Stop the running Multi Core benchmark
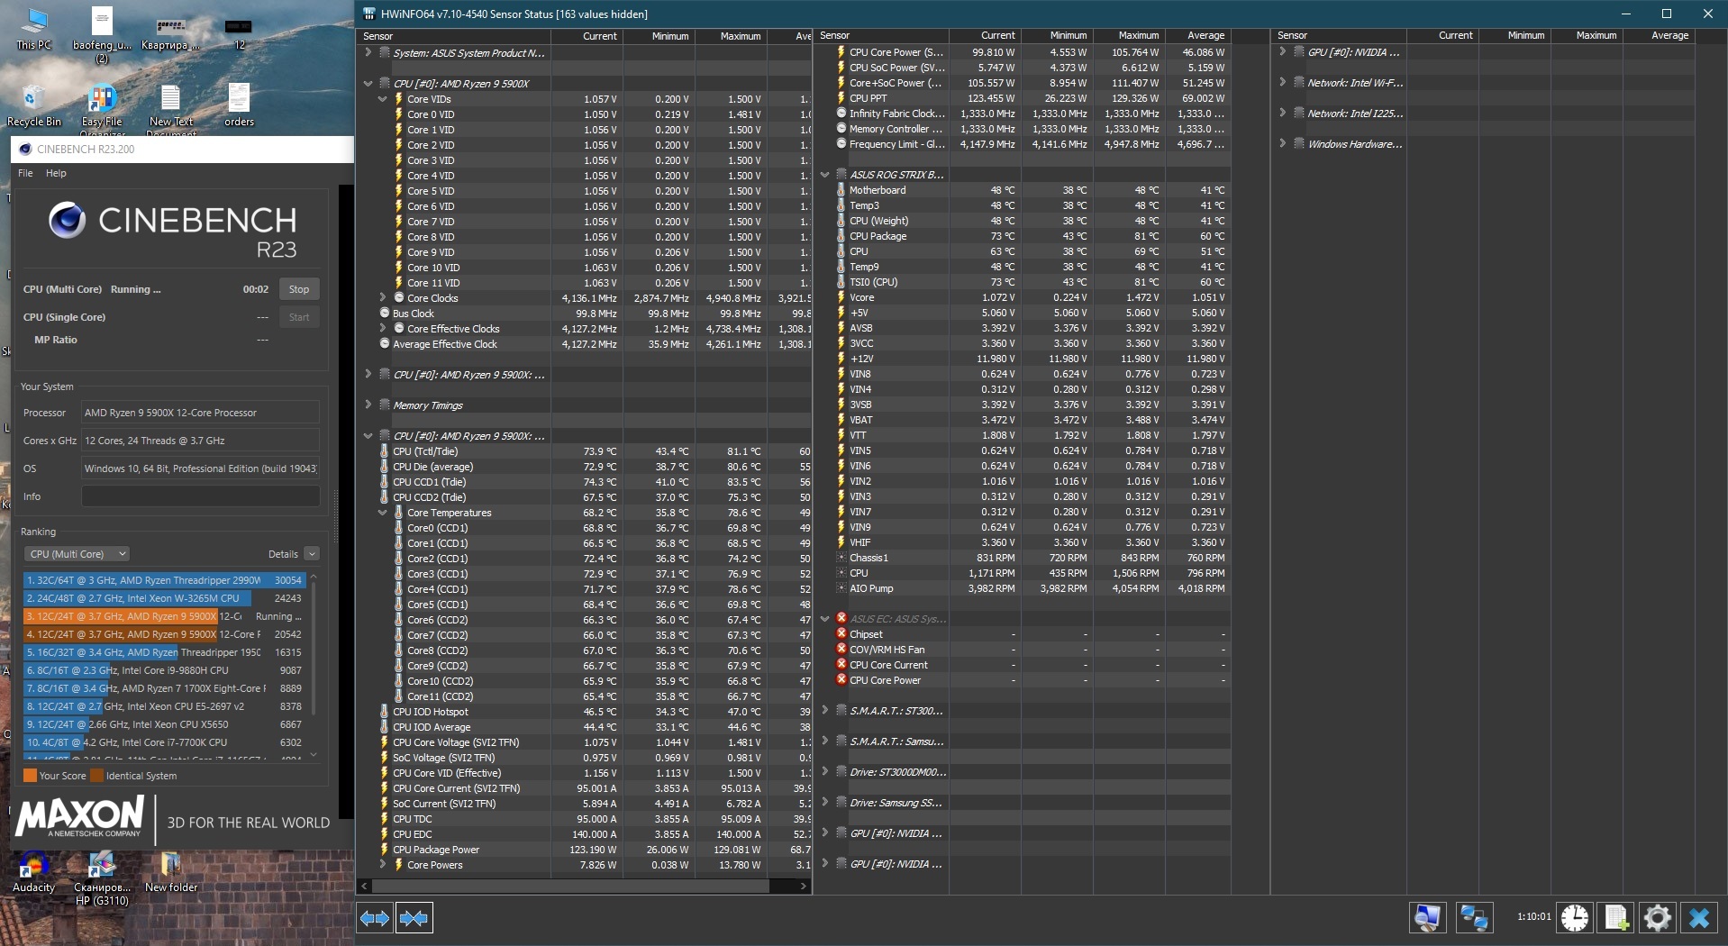1728x946 pixels. [x=299, y=289]
